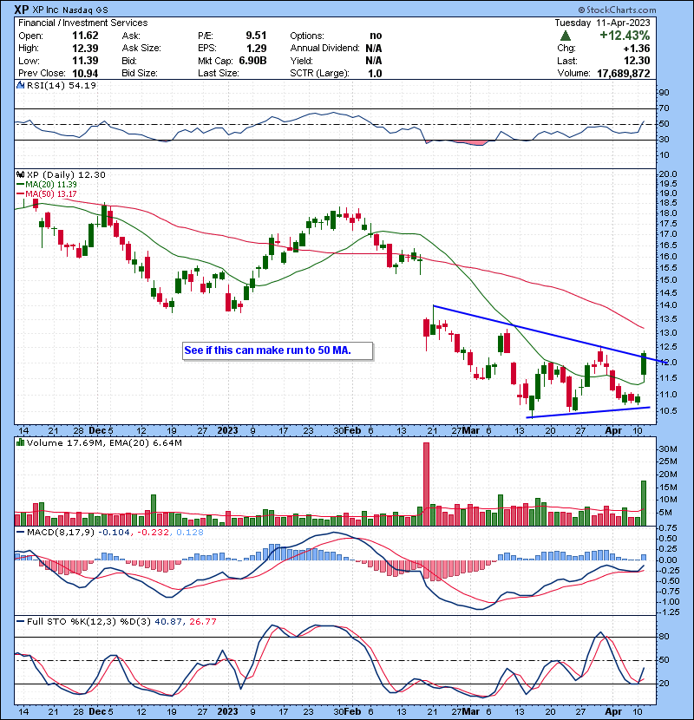Click the latest tall green volume bar
The width and height of the screenshot is (694, 720).
[644, 503]
